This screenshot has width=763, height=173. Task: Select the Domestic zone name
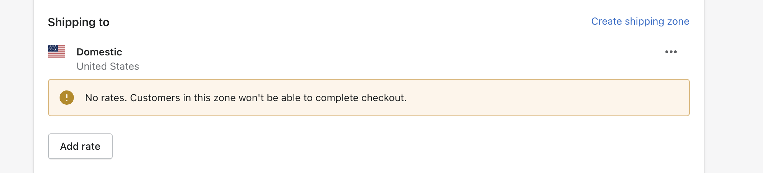pos(99,52)
